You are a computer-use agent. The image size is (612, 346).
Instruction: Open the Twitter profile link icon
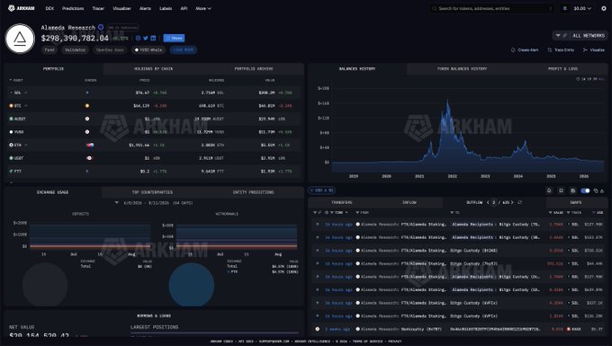146,38
